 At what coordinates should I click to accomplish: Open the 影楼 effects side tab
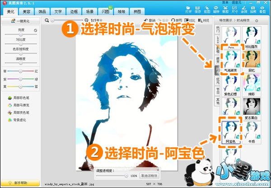[x=218, y=50]
